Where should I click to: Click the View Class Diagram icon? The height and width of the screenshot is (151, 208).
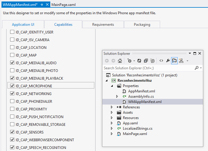tap(181, 61)
